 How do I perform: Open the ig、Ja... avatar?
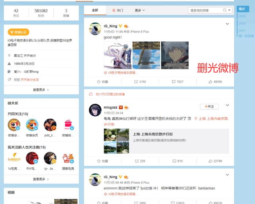click(50, 158)
